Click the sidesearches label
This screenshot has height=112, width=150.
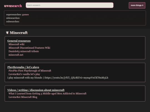13,18
